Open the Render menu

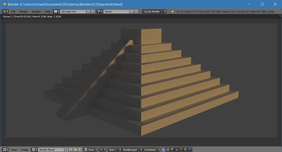(23, 11)
